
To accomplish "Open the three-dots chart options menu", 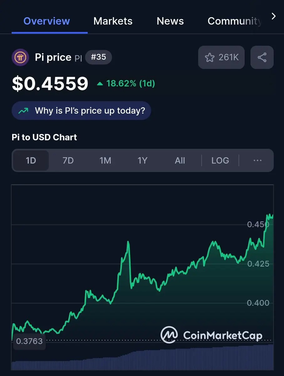I will [257, 160].
